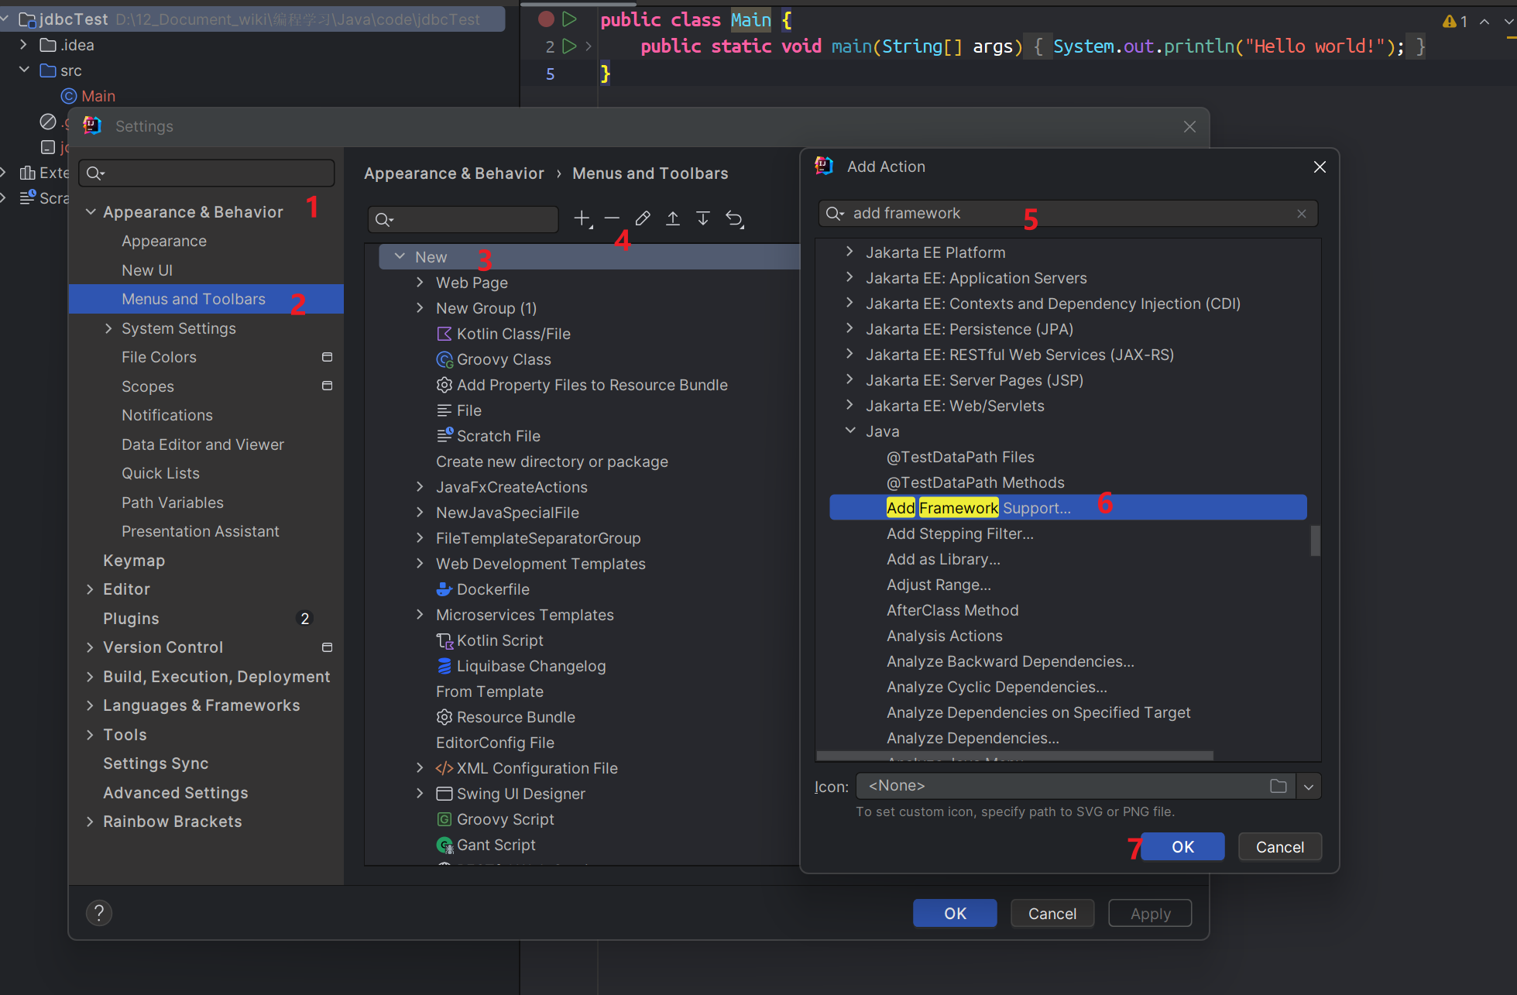
Task: Click the Add Property Files gear icon
Action: (x=444, y=385)
